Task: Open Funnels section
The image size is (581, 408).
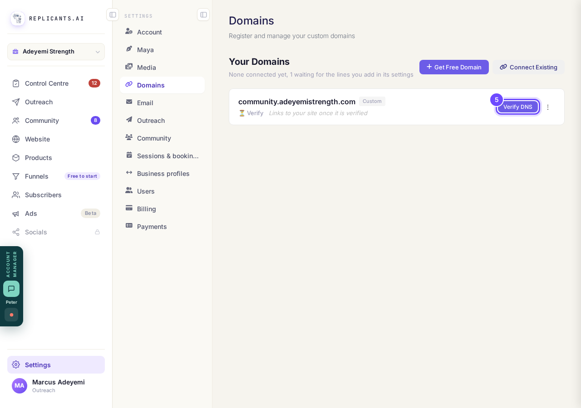Action: coord(56,176)
